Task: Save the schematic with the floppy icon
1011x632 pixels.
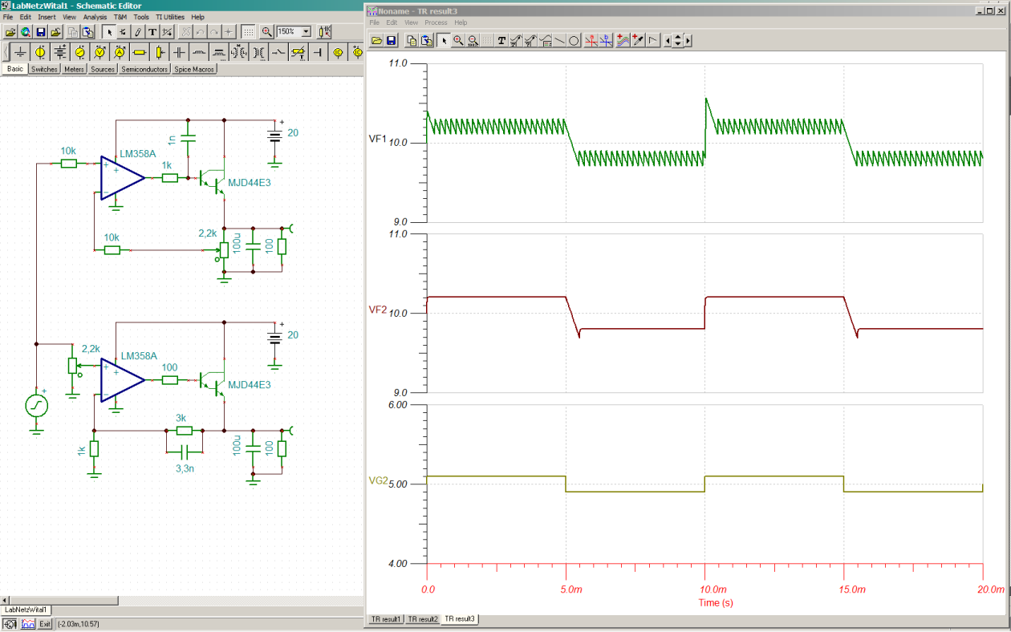Action: pos(40,32)
